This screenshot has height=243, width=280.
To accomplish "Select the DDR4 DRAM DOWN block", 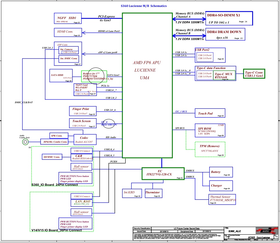I will coord(225,34).
